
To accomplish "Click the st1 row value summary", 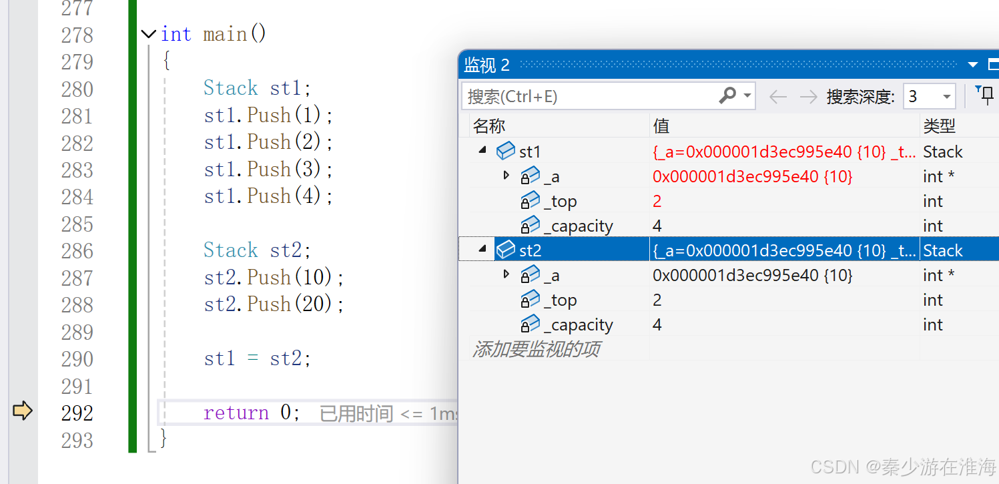I will click(x=784, y=152).
